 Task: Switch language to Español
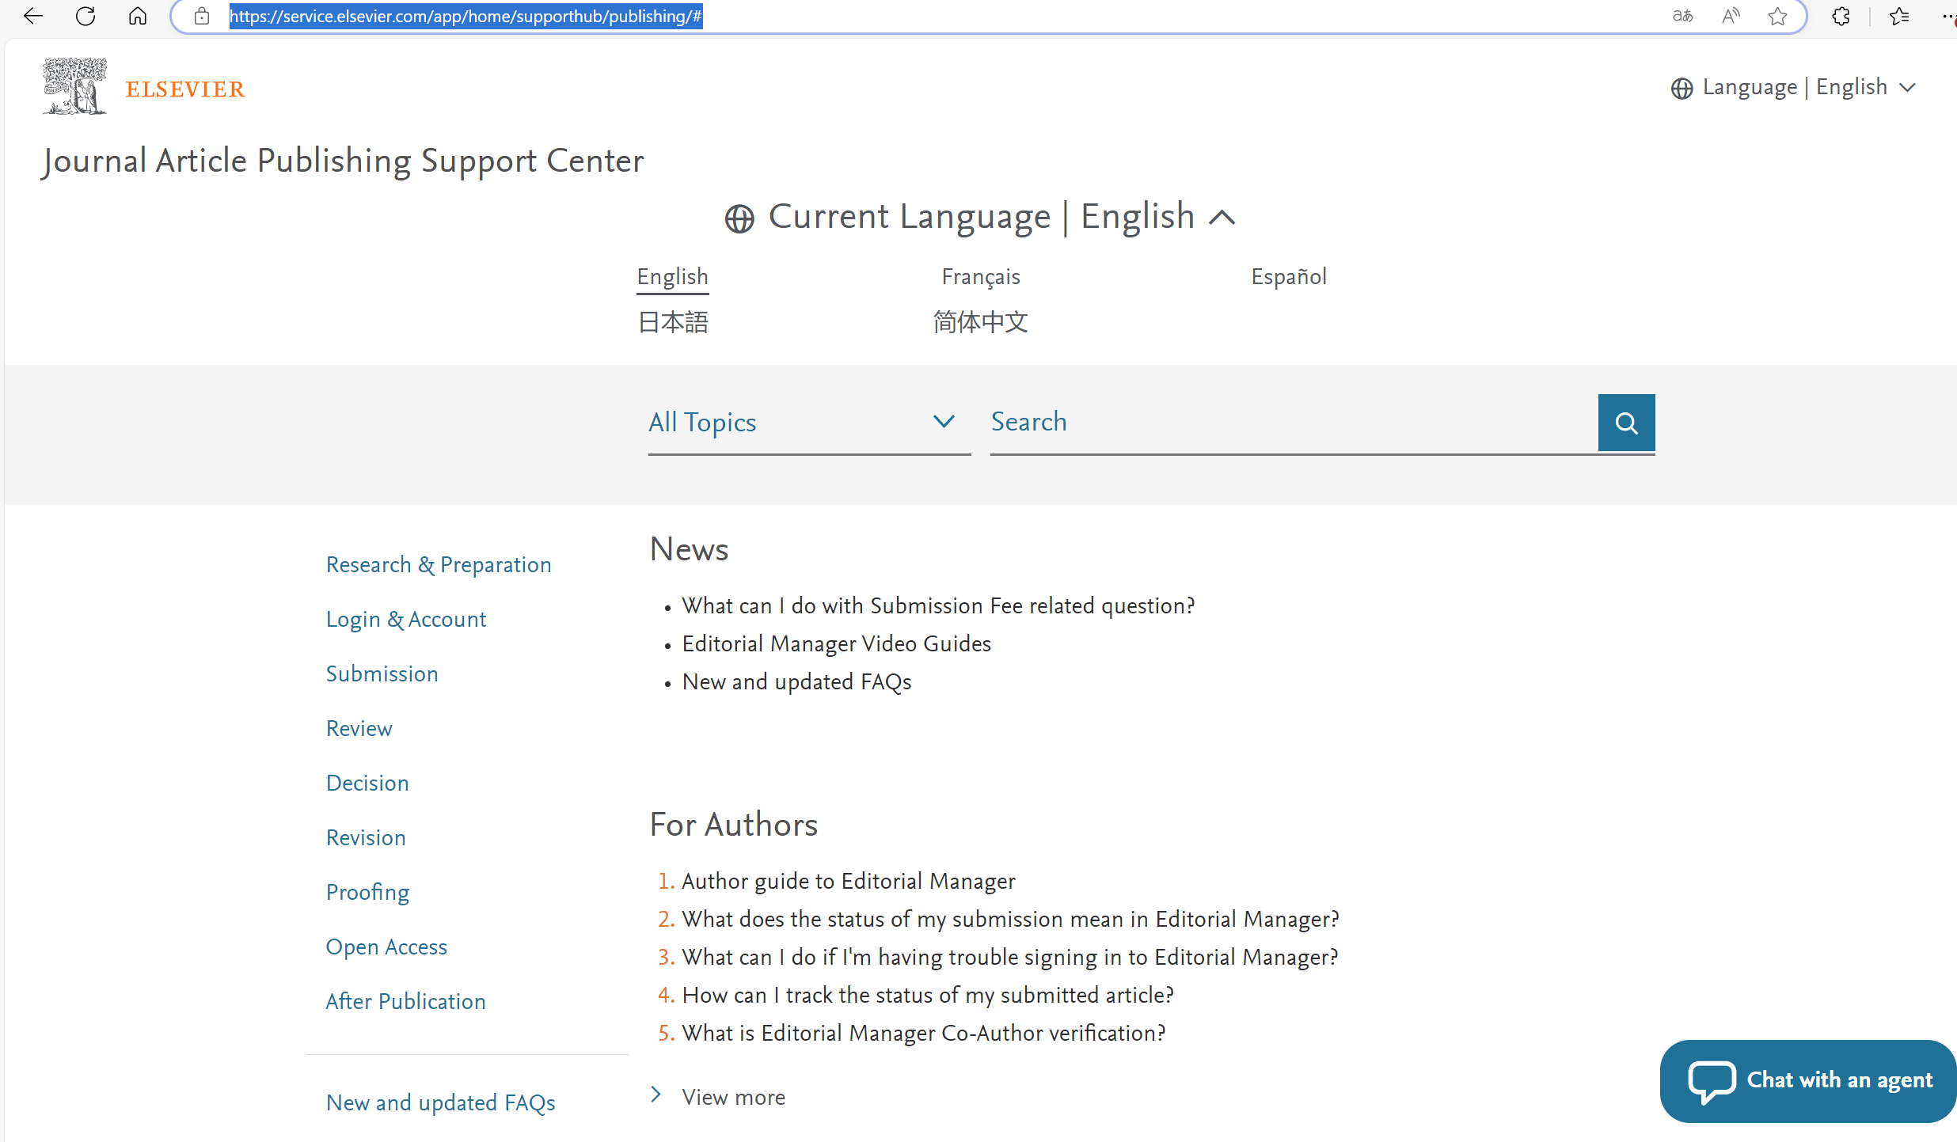click(x=1288, y=277)
